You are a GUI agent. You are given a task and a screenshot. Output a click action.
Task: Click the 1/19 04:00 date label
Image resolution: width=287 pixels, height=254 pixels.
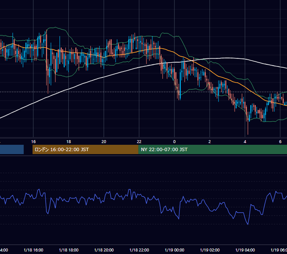tap(245, 250)
